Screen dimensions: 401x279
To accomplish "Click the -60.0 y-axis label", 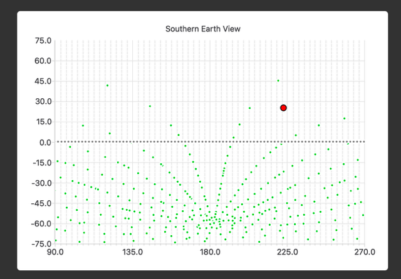I will tap(41, 223).
